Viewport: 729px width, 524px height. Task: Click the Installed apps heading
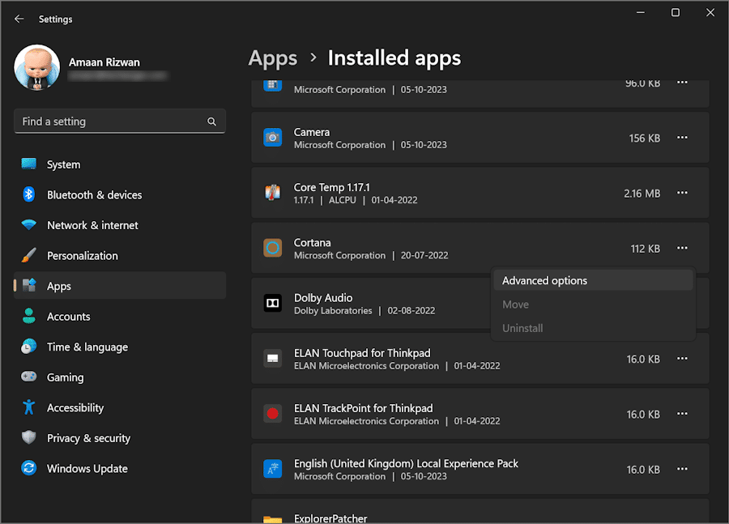(394, 58)
